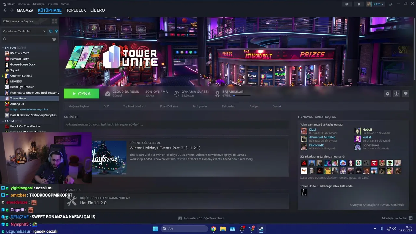Image resolution: width=416 pixels, height=234 pixels.
Task: Select Knock On The Window
Action: (25, 126)
